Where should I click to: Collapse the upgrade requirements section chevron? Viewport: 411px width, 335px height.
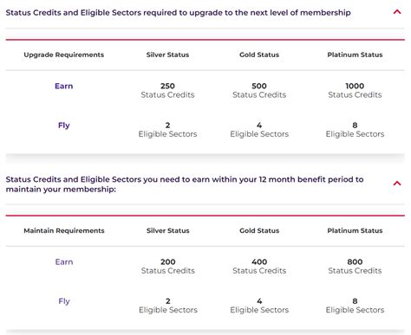(397, 12)
